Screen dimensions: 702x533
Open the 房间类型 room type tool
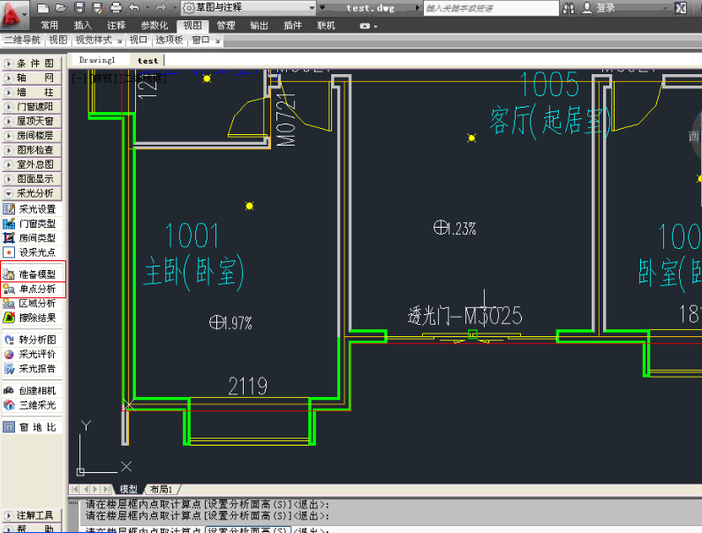(x=36, y=237)
